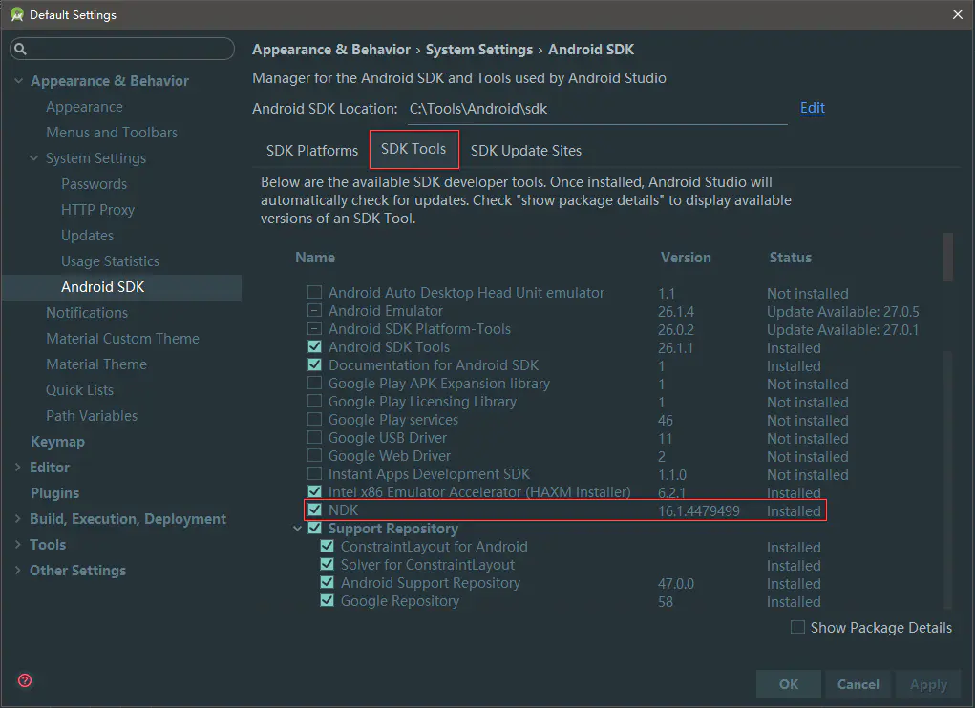Switch to SDK Platforms tab

pos(312,151)
